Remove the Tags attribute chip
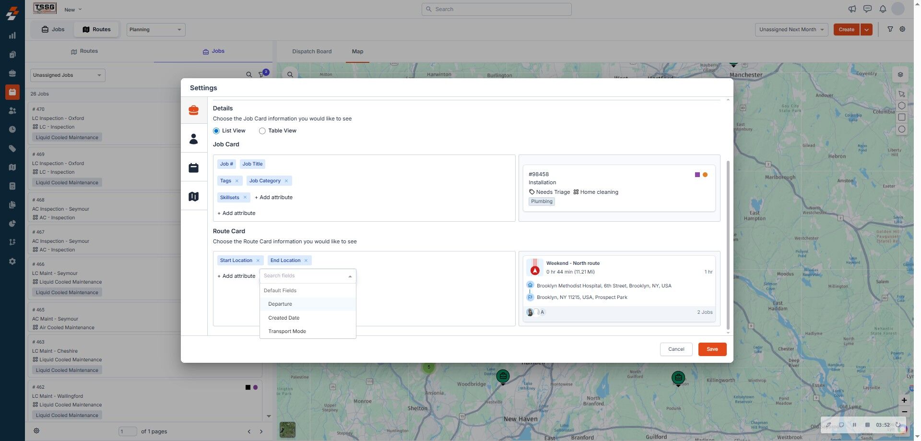 point(237,181)
